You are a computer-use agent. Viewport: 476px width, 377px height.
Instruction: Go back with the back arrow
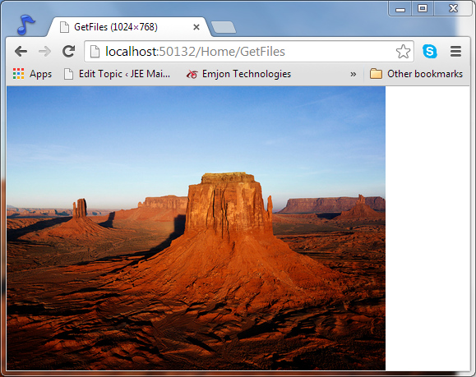tap(21, 51)
